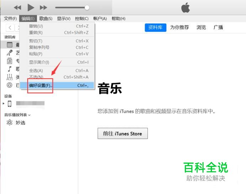Click the 前往 iTunes Store button
246x194 pixels.
tap(123, 133)
